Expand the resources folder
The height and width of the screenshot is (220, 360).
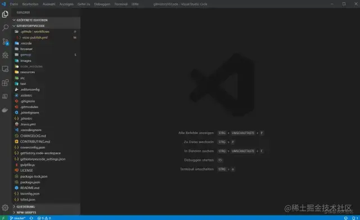tap(46, 72)
